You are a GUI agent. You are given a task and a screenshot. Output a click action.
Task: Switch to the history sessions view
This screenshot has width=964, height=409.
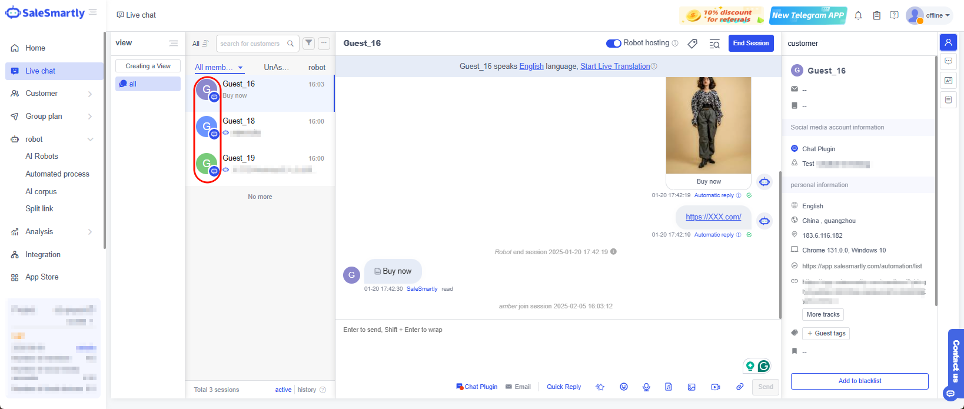(307, 390)
